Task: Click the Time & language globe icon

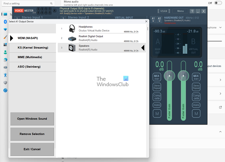Action: (x=5, y=60)
